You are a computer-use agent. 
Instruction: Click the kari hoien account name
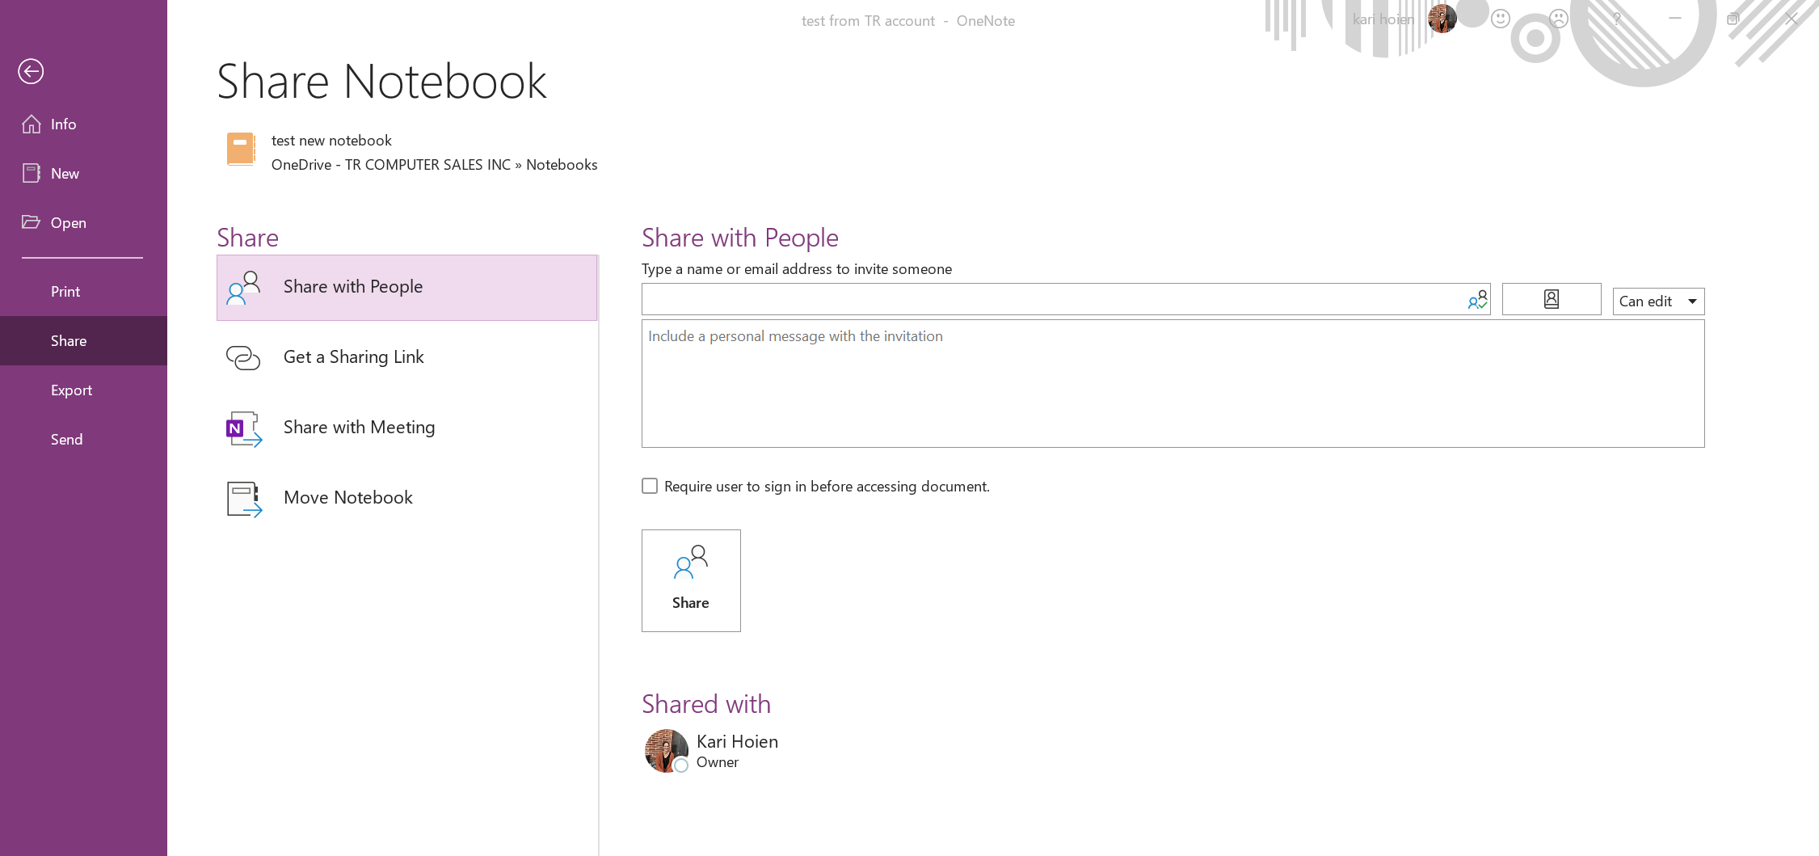point(1383,19)
